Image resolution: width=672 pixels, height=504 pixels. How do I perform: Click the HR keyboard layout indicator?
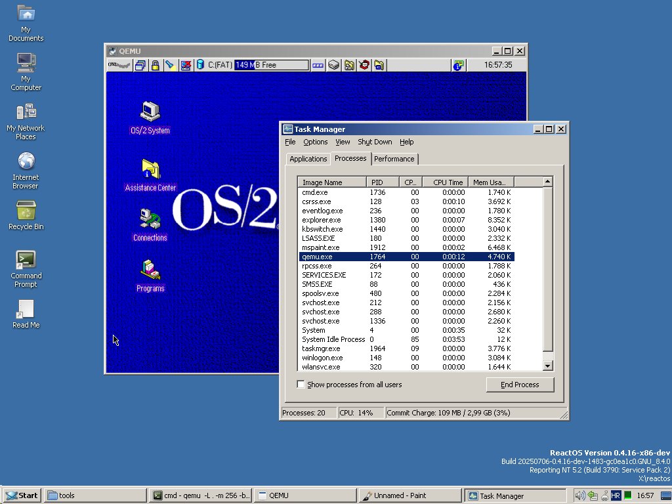point(616,496)
